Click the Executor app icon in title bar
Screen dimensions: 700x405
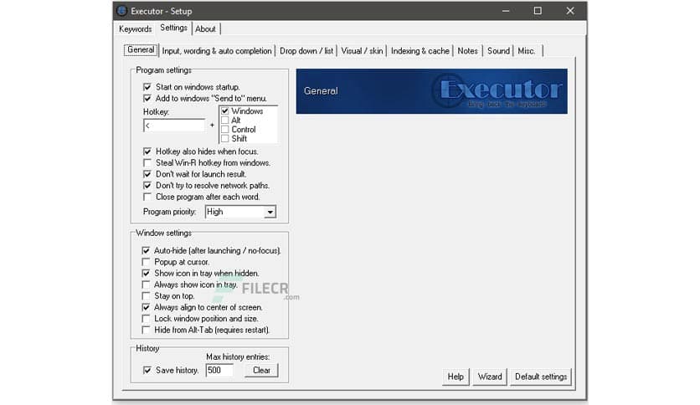point(122,11)
